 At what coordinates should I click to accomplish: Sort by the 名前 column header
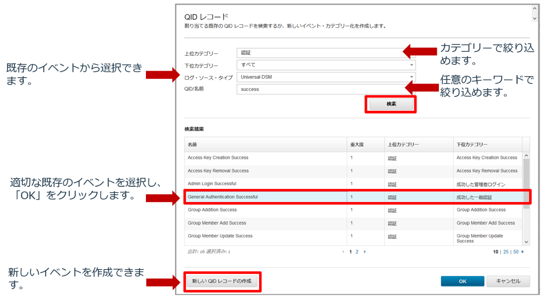pos(266,145)
